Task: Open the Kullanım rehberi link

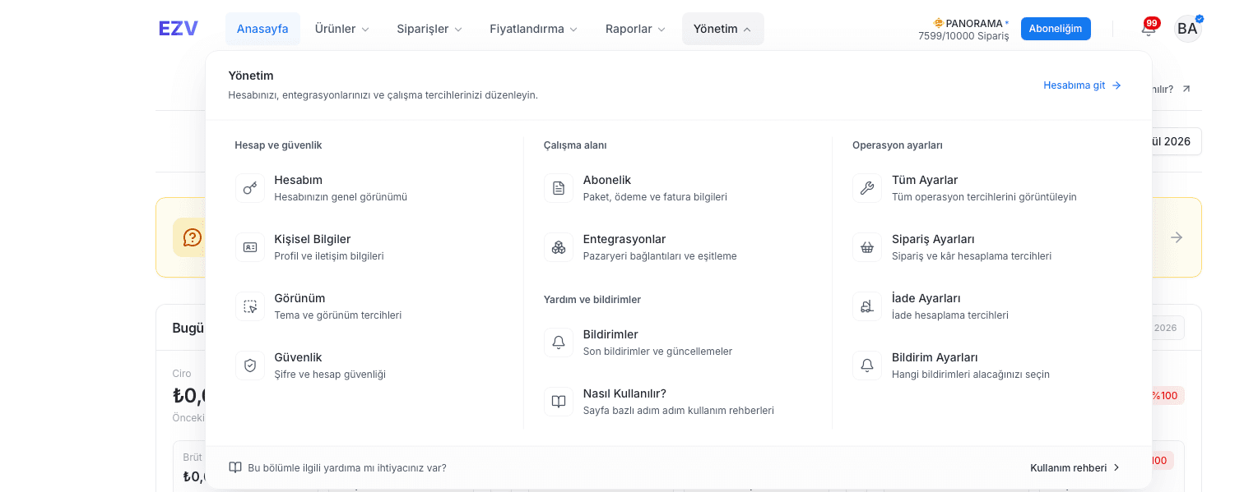Action: click(x=1075, y=467)
